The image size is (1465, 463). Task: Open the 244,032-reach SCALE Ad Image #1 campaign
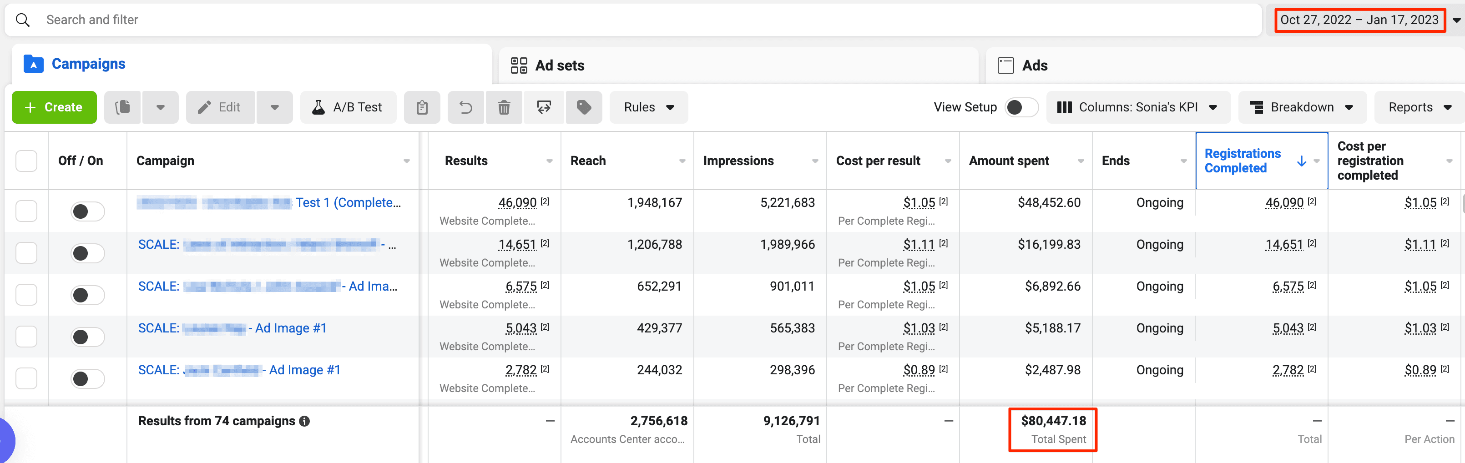[x=239, y=370]
